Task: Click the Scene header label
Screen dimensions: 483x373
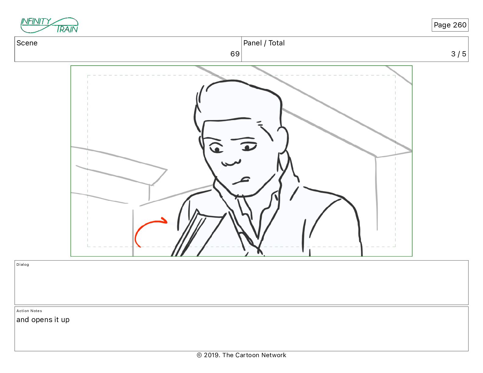Action: pyautogui.click(x=27, y=43)
